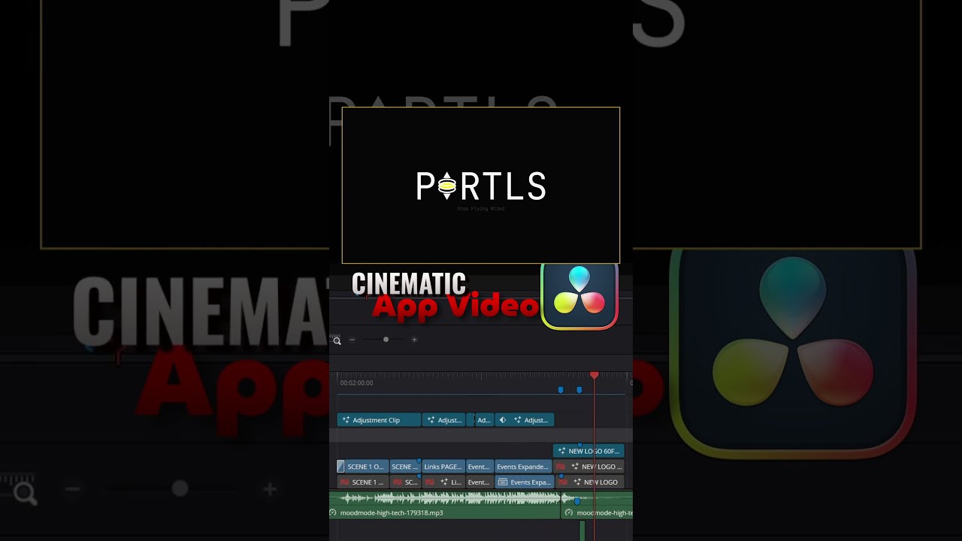The width and height of the screenshot is (962, 541).
Task: Click the DaVinci Resolve app logo
Action: click(579, 295)
